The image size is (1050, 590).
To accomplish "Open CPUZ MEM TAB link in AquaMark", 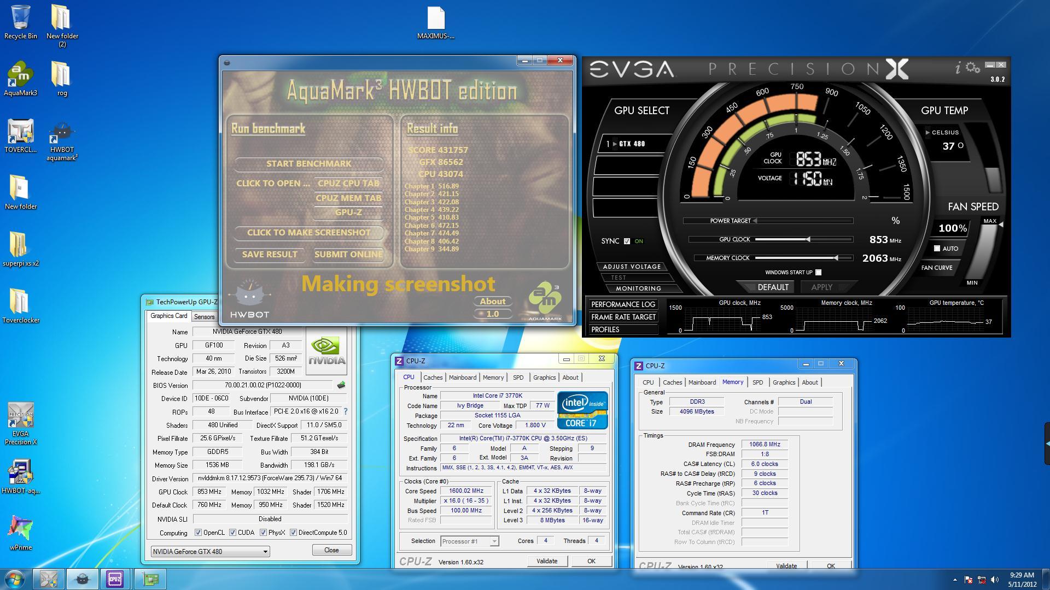I will (348, 198).
